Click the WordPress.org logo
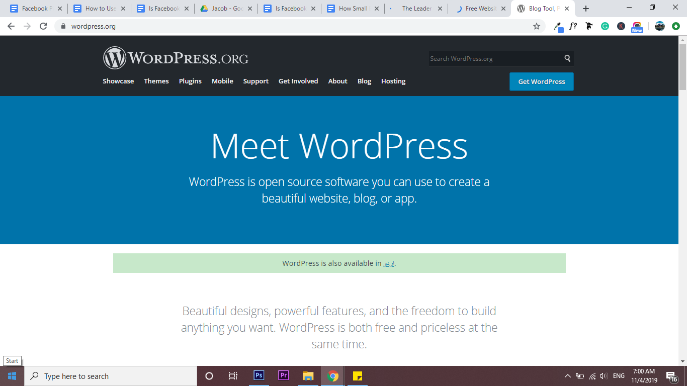This screenshot has height=386, width=687. (x=176, y=58)
